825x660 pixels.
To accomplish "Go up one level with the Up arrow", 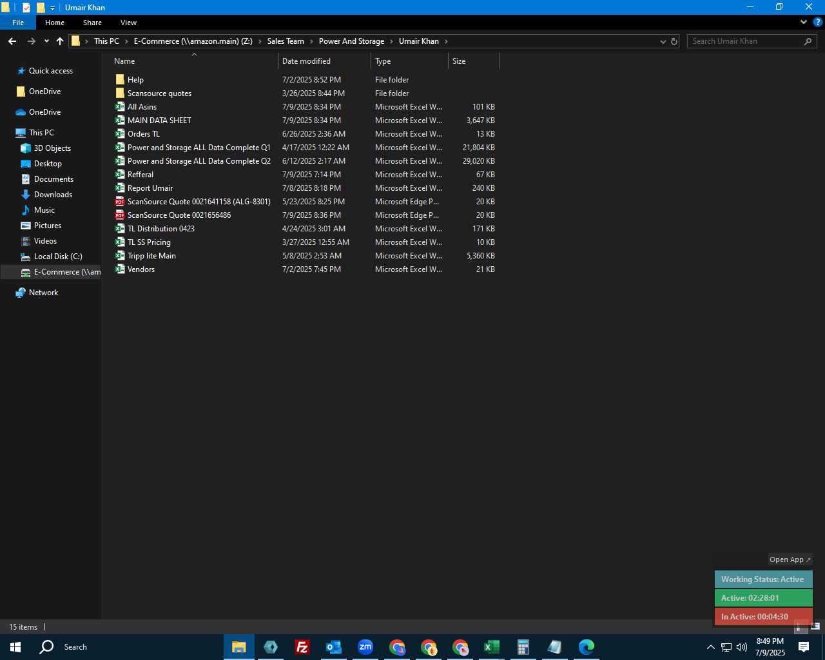I will click(60, 41).
